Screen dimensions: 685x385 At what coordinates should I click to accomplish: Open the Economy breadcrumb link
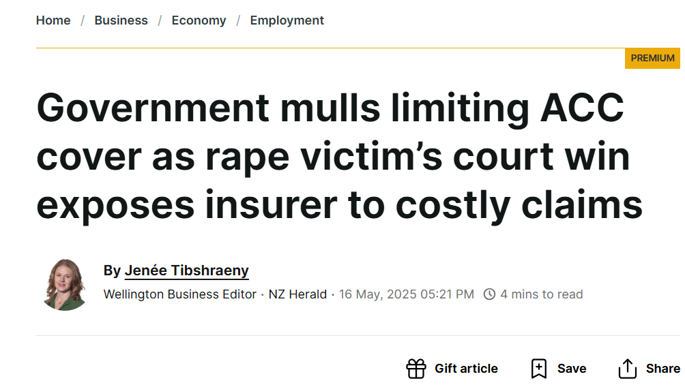(x=199, y=20)
